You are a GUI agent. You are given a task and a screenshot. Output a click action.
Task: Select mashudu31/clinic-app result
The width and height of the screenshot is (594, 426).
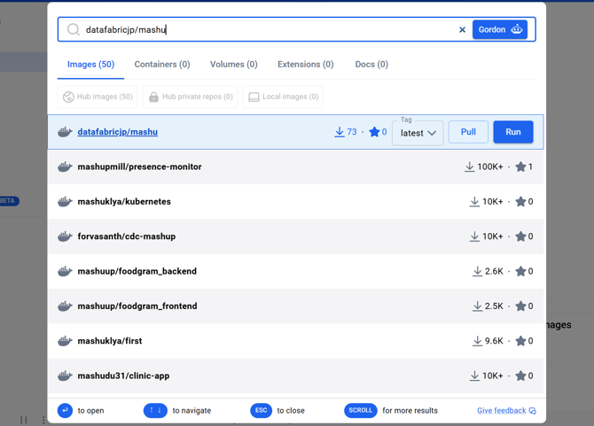click(296, 376)
